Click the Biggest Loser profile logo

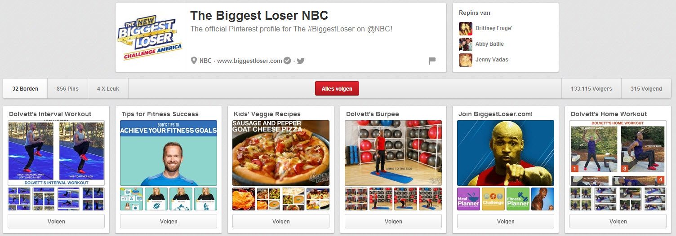click(150, 38)
